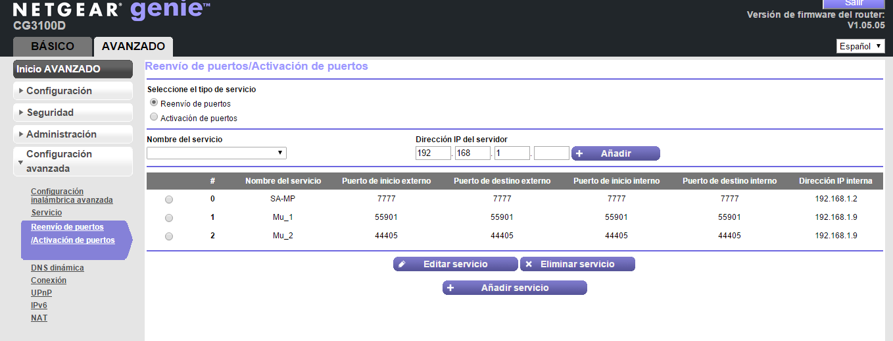Image resolution: width=893 pixels, height=341 pixels.
Task: Open Inicio AVANZADO in the sidebar
Action: (x=73, y=69)
